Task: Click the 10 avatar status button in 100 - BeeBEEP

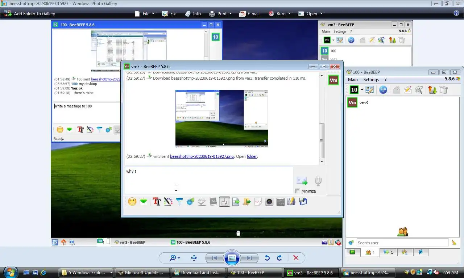Action: click(x=354, y=90)
